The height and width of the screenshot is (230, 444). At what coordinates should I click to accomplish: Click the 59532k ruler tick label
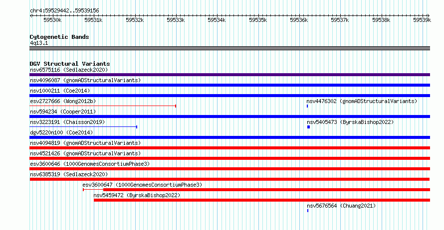[x=135, y=20]
